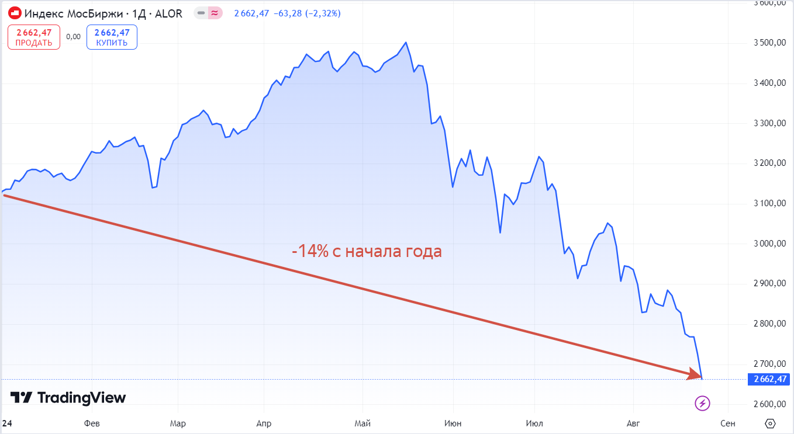Change the 1Д interval in title
Screen dimensions: 794x434
click(x=140, y=13)
